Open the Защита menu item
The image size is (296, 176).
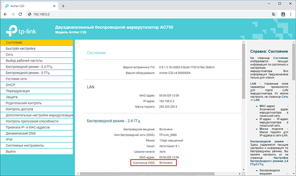coord(36,97)
